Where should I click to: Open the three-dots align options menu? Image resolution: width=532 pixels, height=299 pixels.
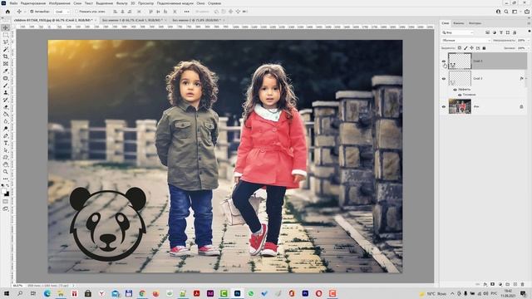tap(186, 12)
